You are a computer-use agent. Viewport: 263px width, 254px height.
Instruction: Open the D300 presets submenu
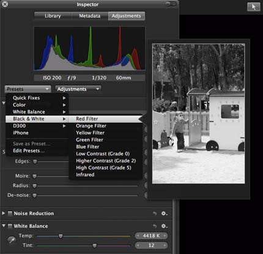pos(37,126)
